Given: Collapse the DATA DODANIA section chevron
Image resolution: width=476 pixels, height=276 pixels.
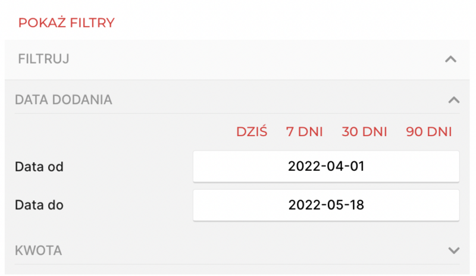Looking at the screenshot, I should 453,100.
